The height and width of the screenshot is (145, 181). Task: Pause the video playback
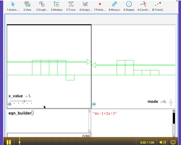coord(8,142)
